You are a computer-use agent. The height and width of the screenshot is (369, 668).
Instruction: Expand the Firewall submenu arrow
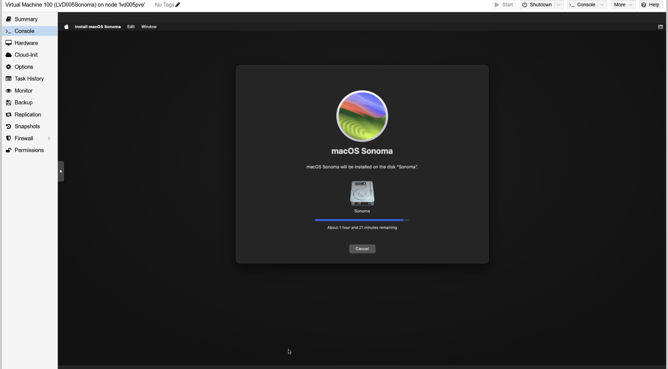pyautogui.click(x=49, y=138)
